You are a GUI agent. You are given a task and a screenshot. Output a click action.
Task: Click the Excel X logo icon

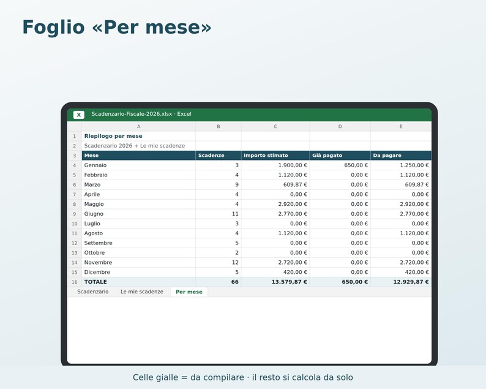79,115
